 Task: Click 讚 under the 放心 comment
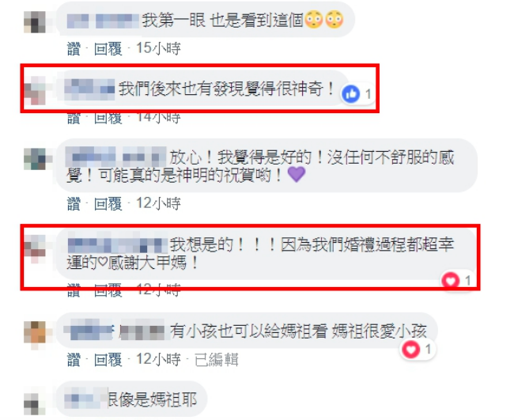point(74,203)
